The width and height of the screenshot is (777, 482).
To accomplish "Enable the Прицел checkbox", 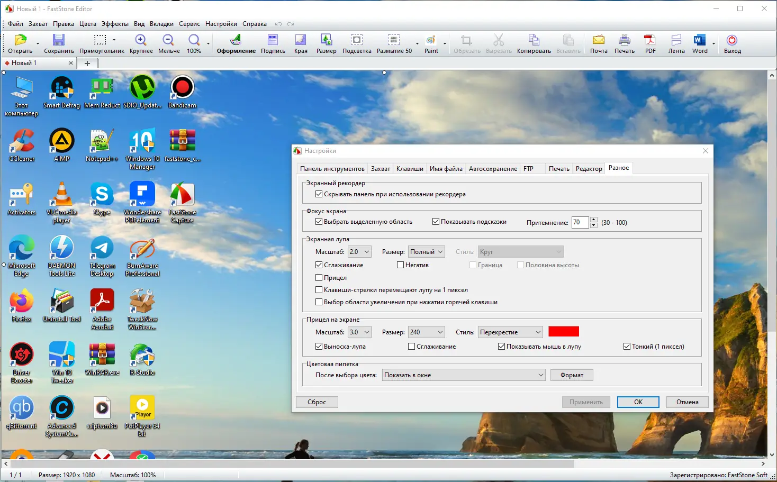I will 319,277.
